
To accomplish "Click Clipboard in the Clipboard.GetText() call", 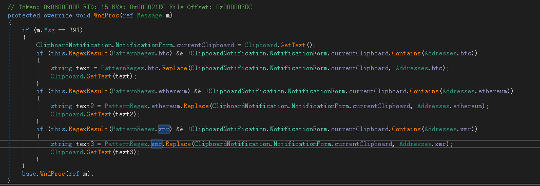I will point(261,46).
